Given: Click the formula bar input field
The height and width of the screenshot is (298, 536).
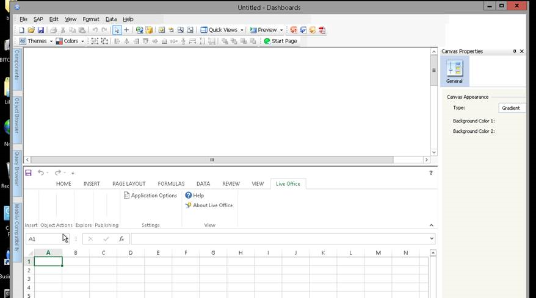Looking at the screenshot, I should pyautogui.click(x=280, y=239).
